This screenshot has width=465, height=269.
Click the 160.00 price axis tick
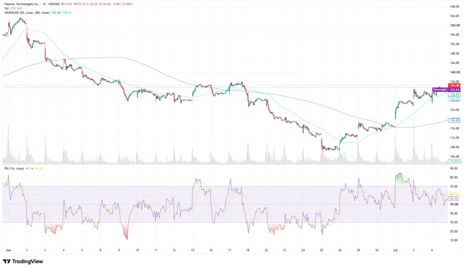[x=455, y=25]
